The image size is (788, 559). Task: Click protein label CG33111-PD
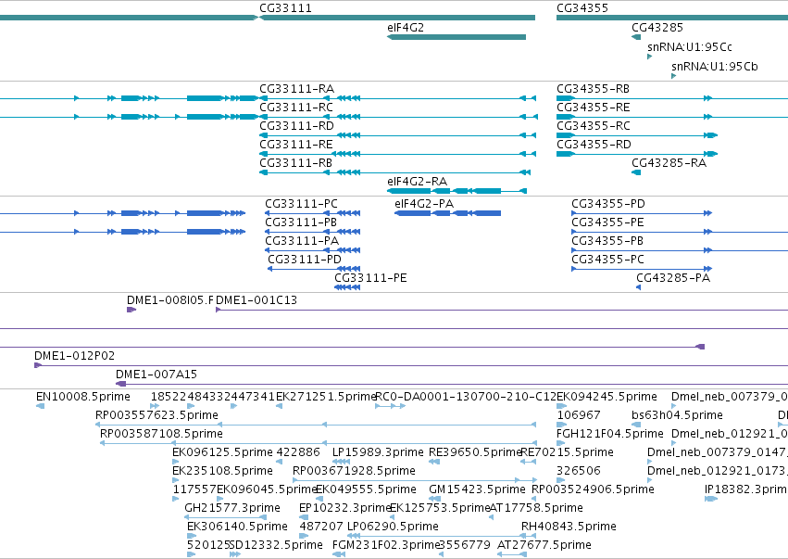(305, 260)
